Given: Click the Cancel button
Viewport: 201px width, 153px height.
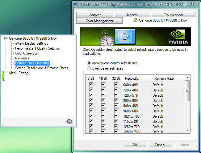Looking at the screenshot, I should pyautogui.click(x=160, y=145).
